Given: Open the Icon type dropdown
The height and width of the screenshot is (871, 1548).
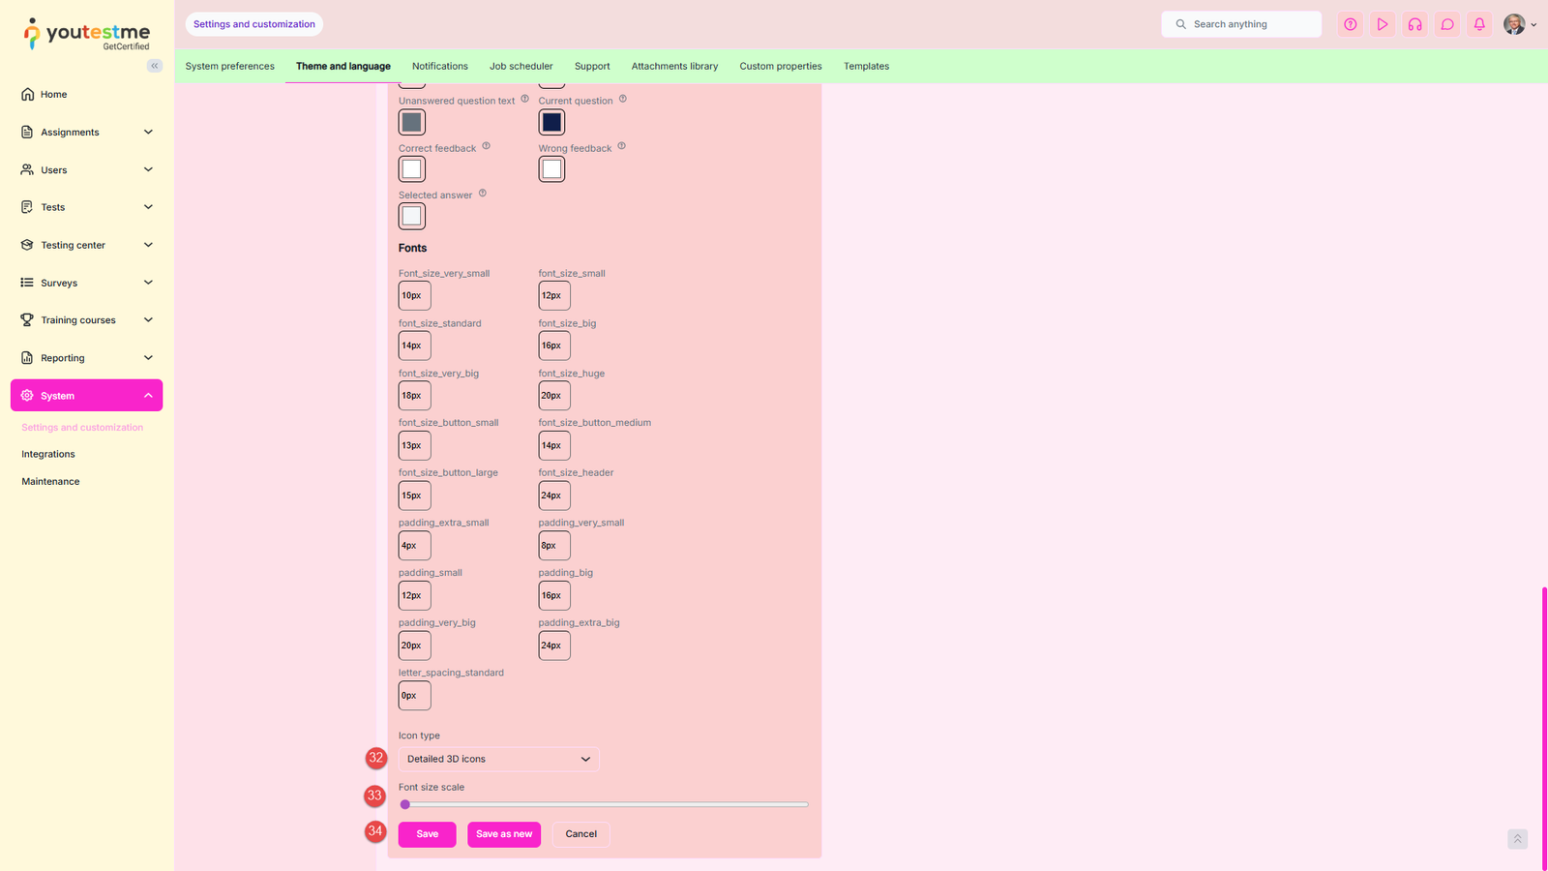Looking at the screenshot, I should [498, 759].
